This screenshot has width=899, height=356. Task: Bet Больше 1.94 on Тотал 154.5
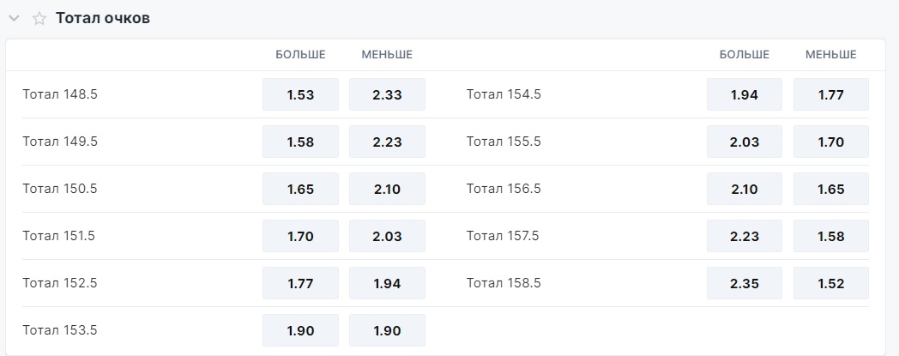[x=745, y=94]
